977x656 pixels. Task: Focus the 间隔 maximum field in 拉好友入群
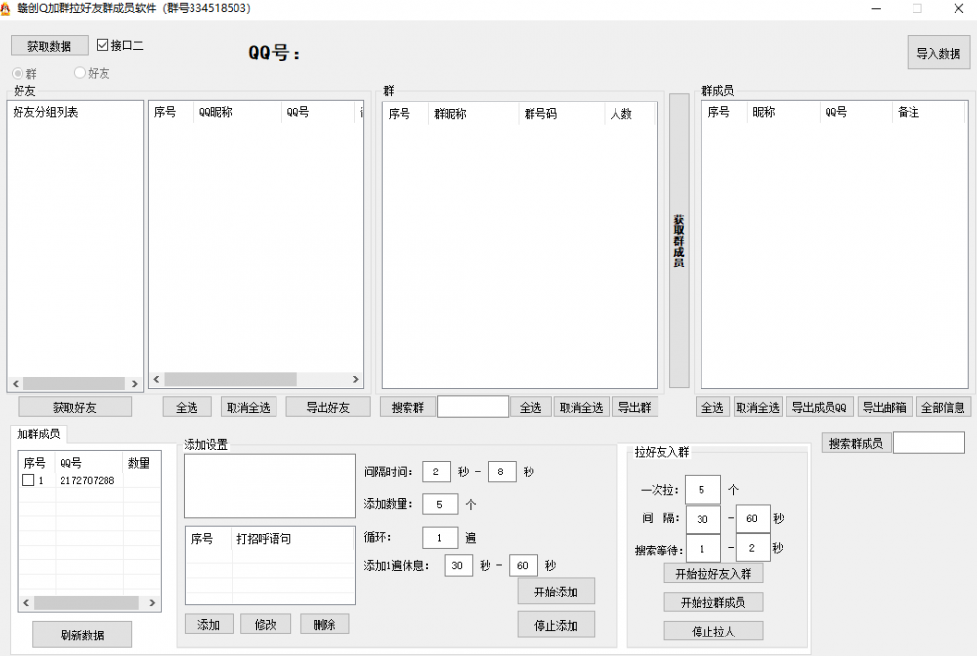coord(752,519)
